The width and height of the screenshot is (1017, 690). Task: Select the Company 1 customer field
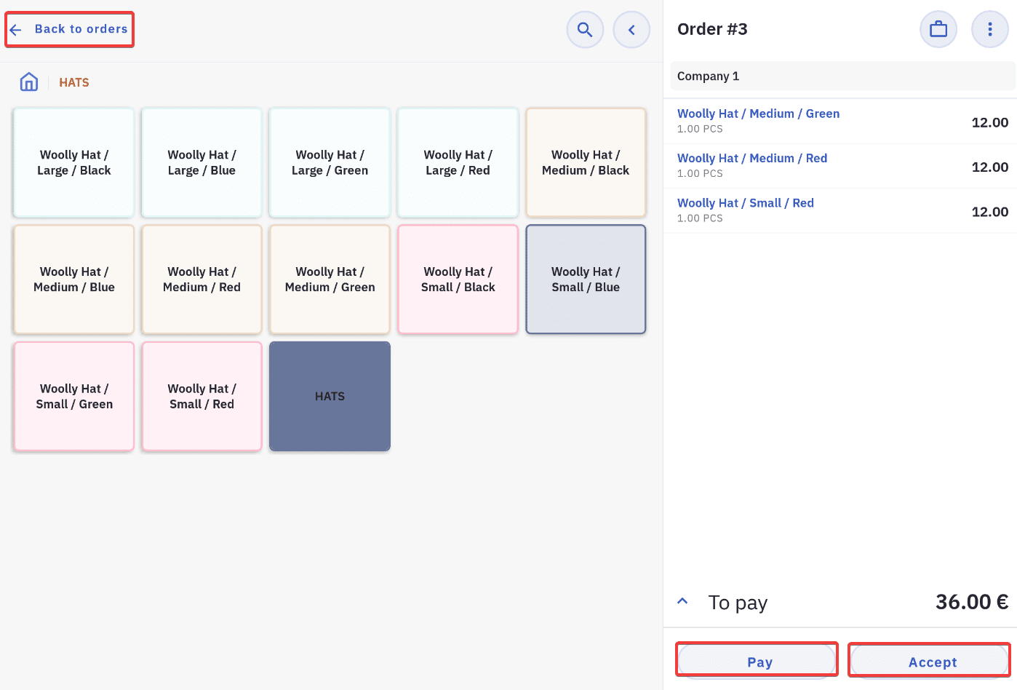click(842, 76)
